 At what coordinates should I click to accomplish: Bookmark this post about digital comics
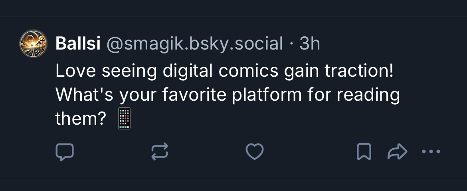[x=364, y=152]
